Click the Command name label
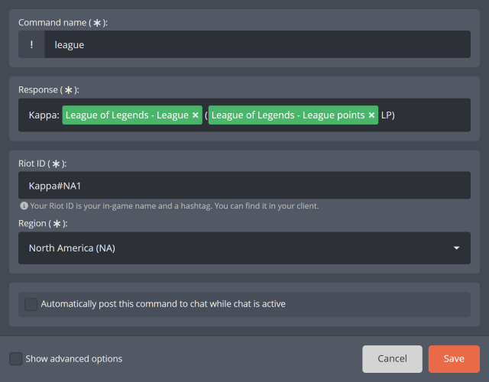This screenshot has height=382, width=489. (63, 23)
